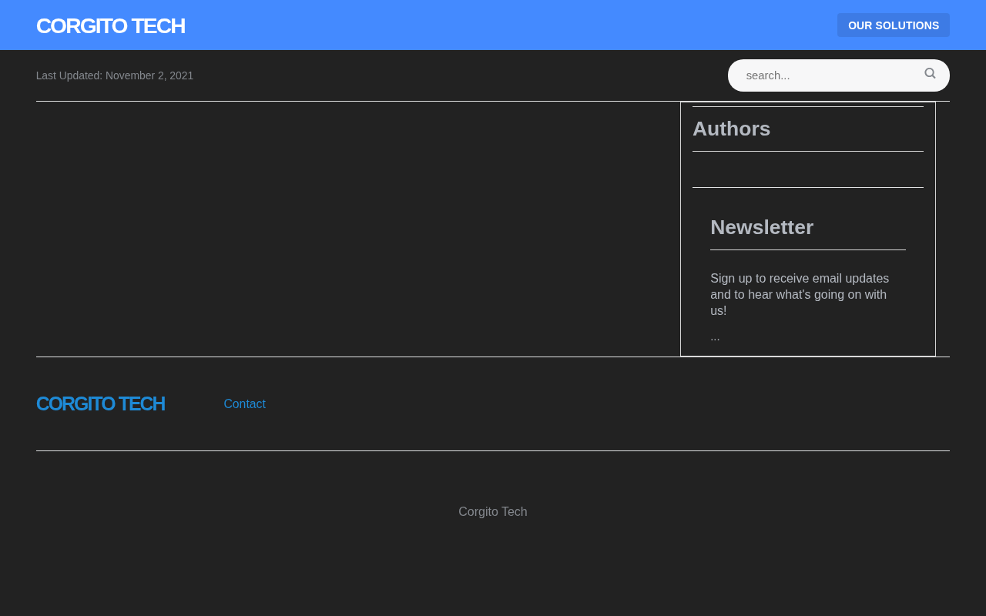Click the "Sign up to receive" text line

pos(800,278)
